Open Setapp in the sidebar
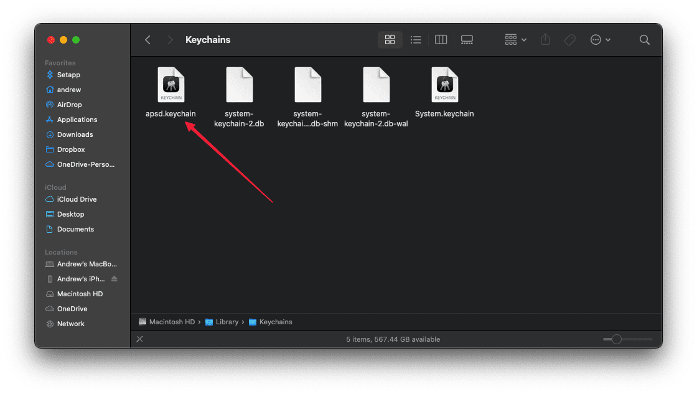697x394 pixels. [68, 75]
